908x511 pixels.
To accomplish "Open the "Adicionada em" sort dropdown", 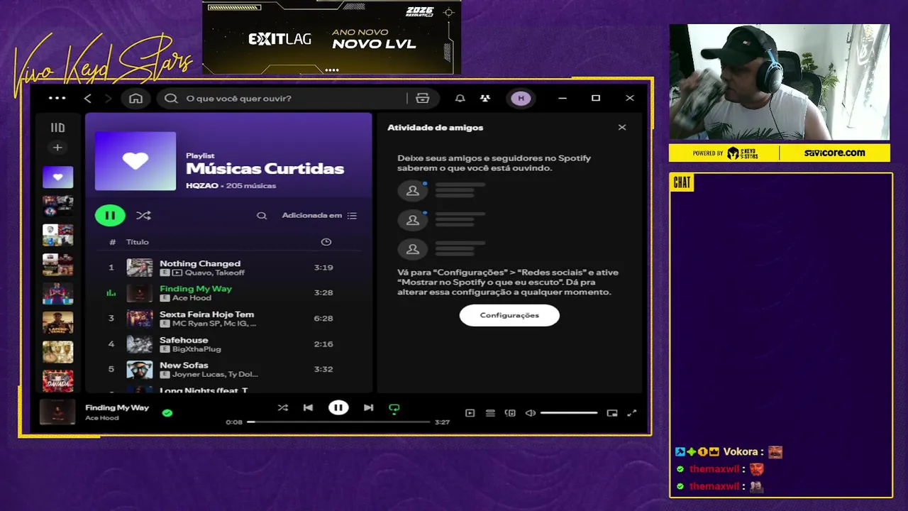I will pyautogui.click(x=319, y=215).
